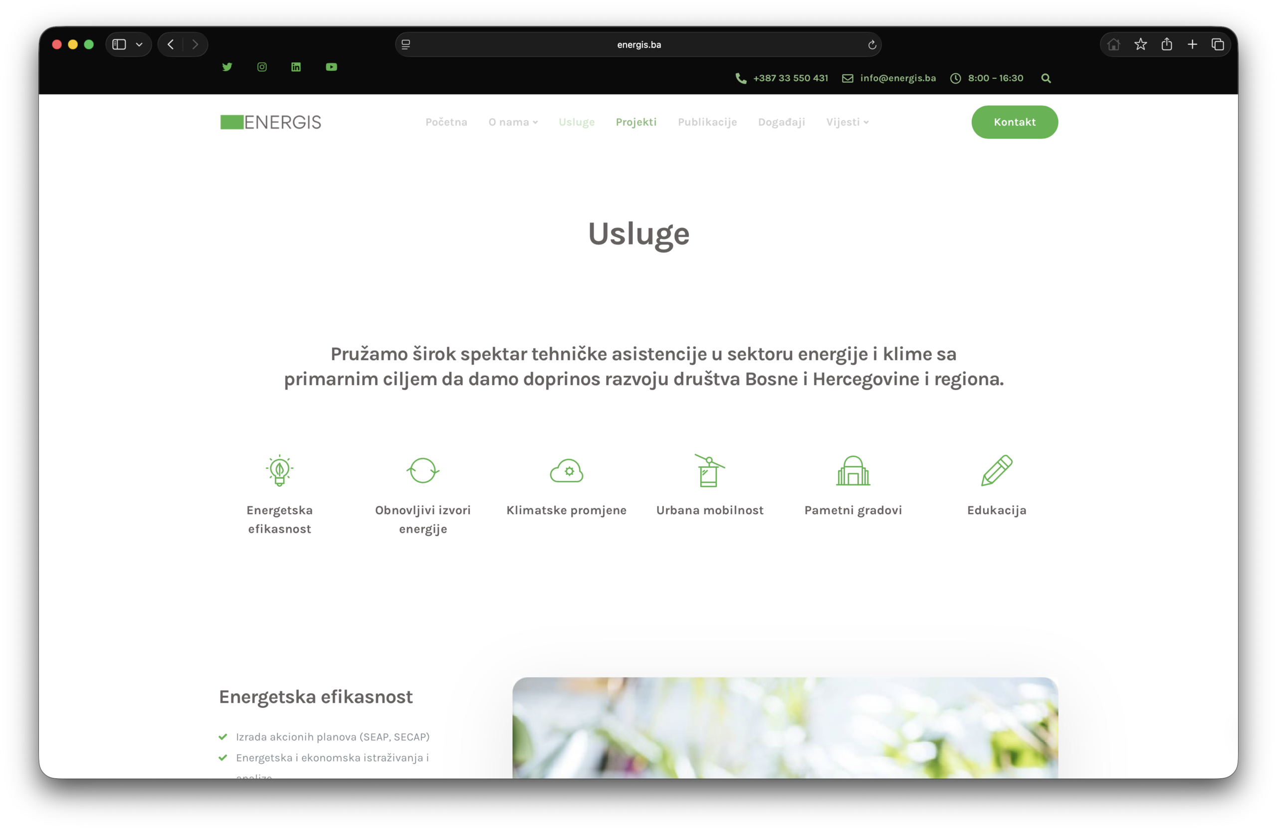Select the Edukacija pencil icon
Image resolution: width=1277 pixels, height=830 pixels.
click(996, 470)
